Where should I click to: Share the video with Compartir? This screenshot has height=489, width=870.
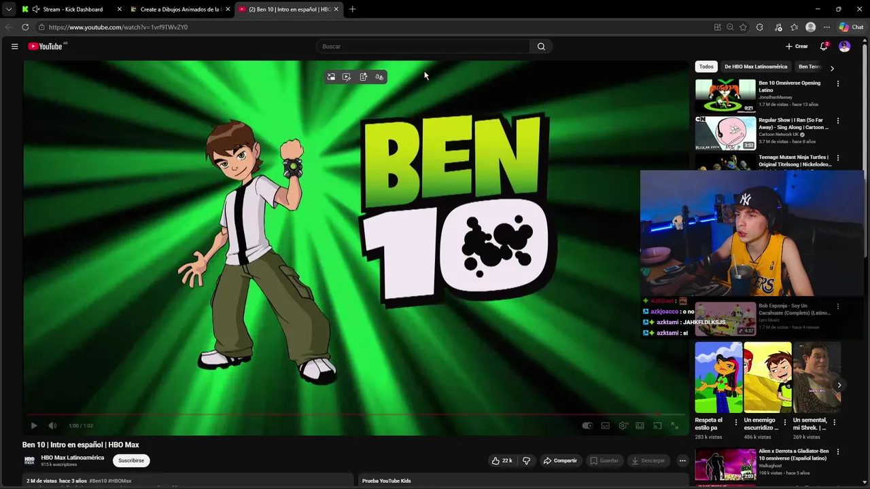pos(560,460)
